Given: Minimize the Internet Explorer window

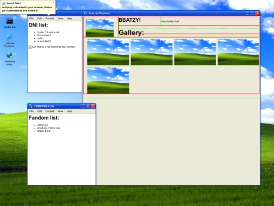Looking at the screenshot, I should [x=247, y=13].
